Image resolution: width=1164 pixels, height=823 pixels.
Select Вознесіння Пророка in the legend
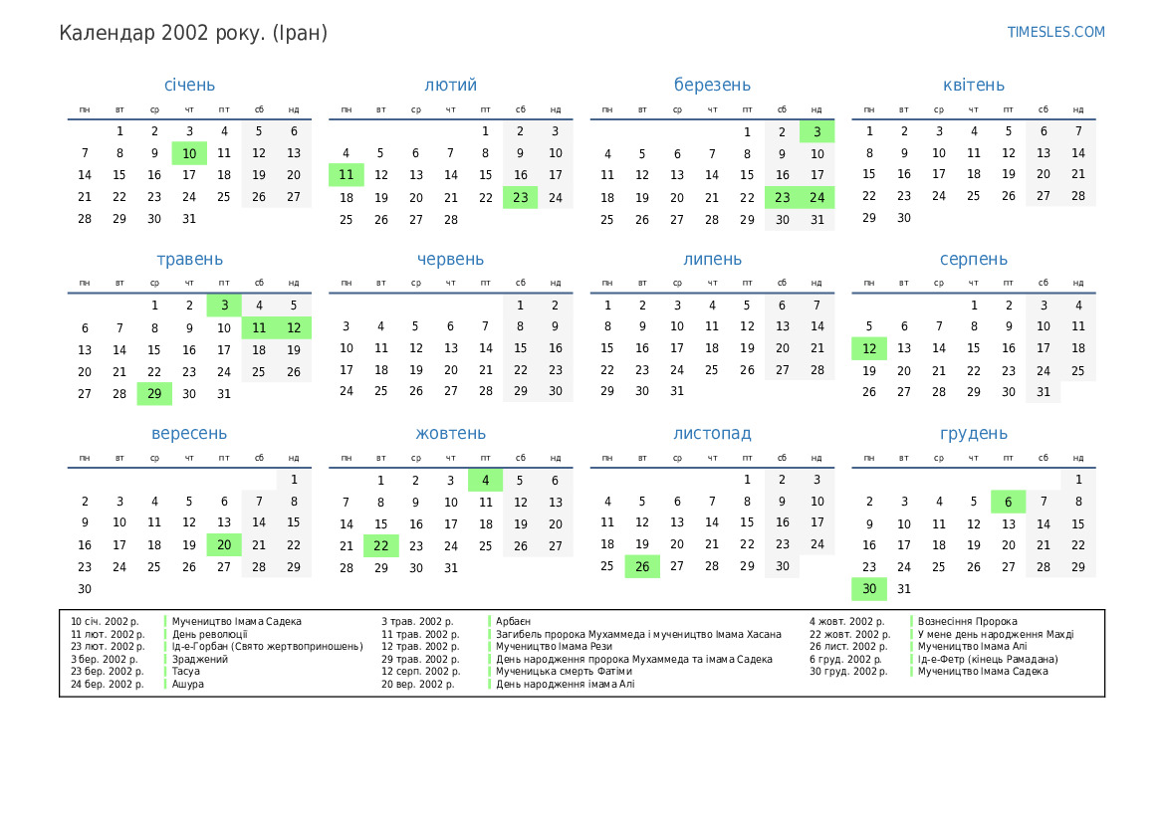pyautogui.click(x=967, y=621)
